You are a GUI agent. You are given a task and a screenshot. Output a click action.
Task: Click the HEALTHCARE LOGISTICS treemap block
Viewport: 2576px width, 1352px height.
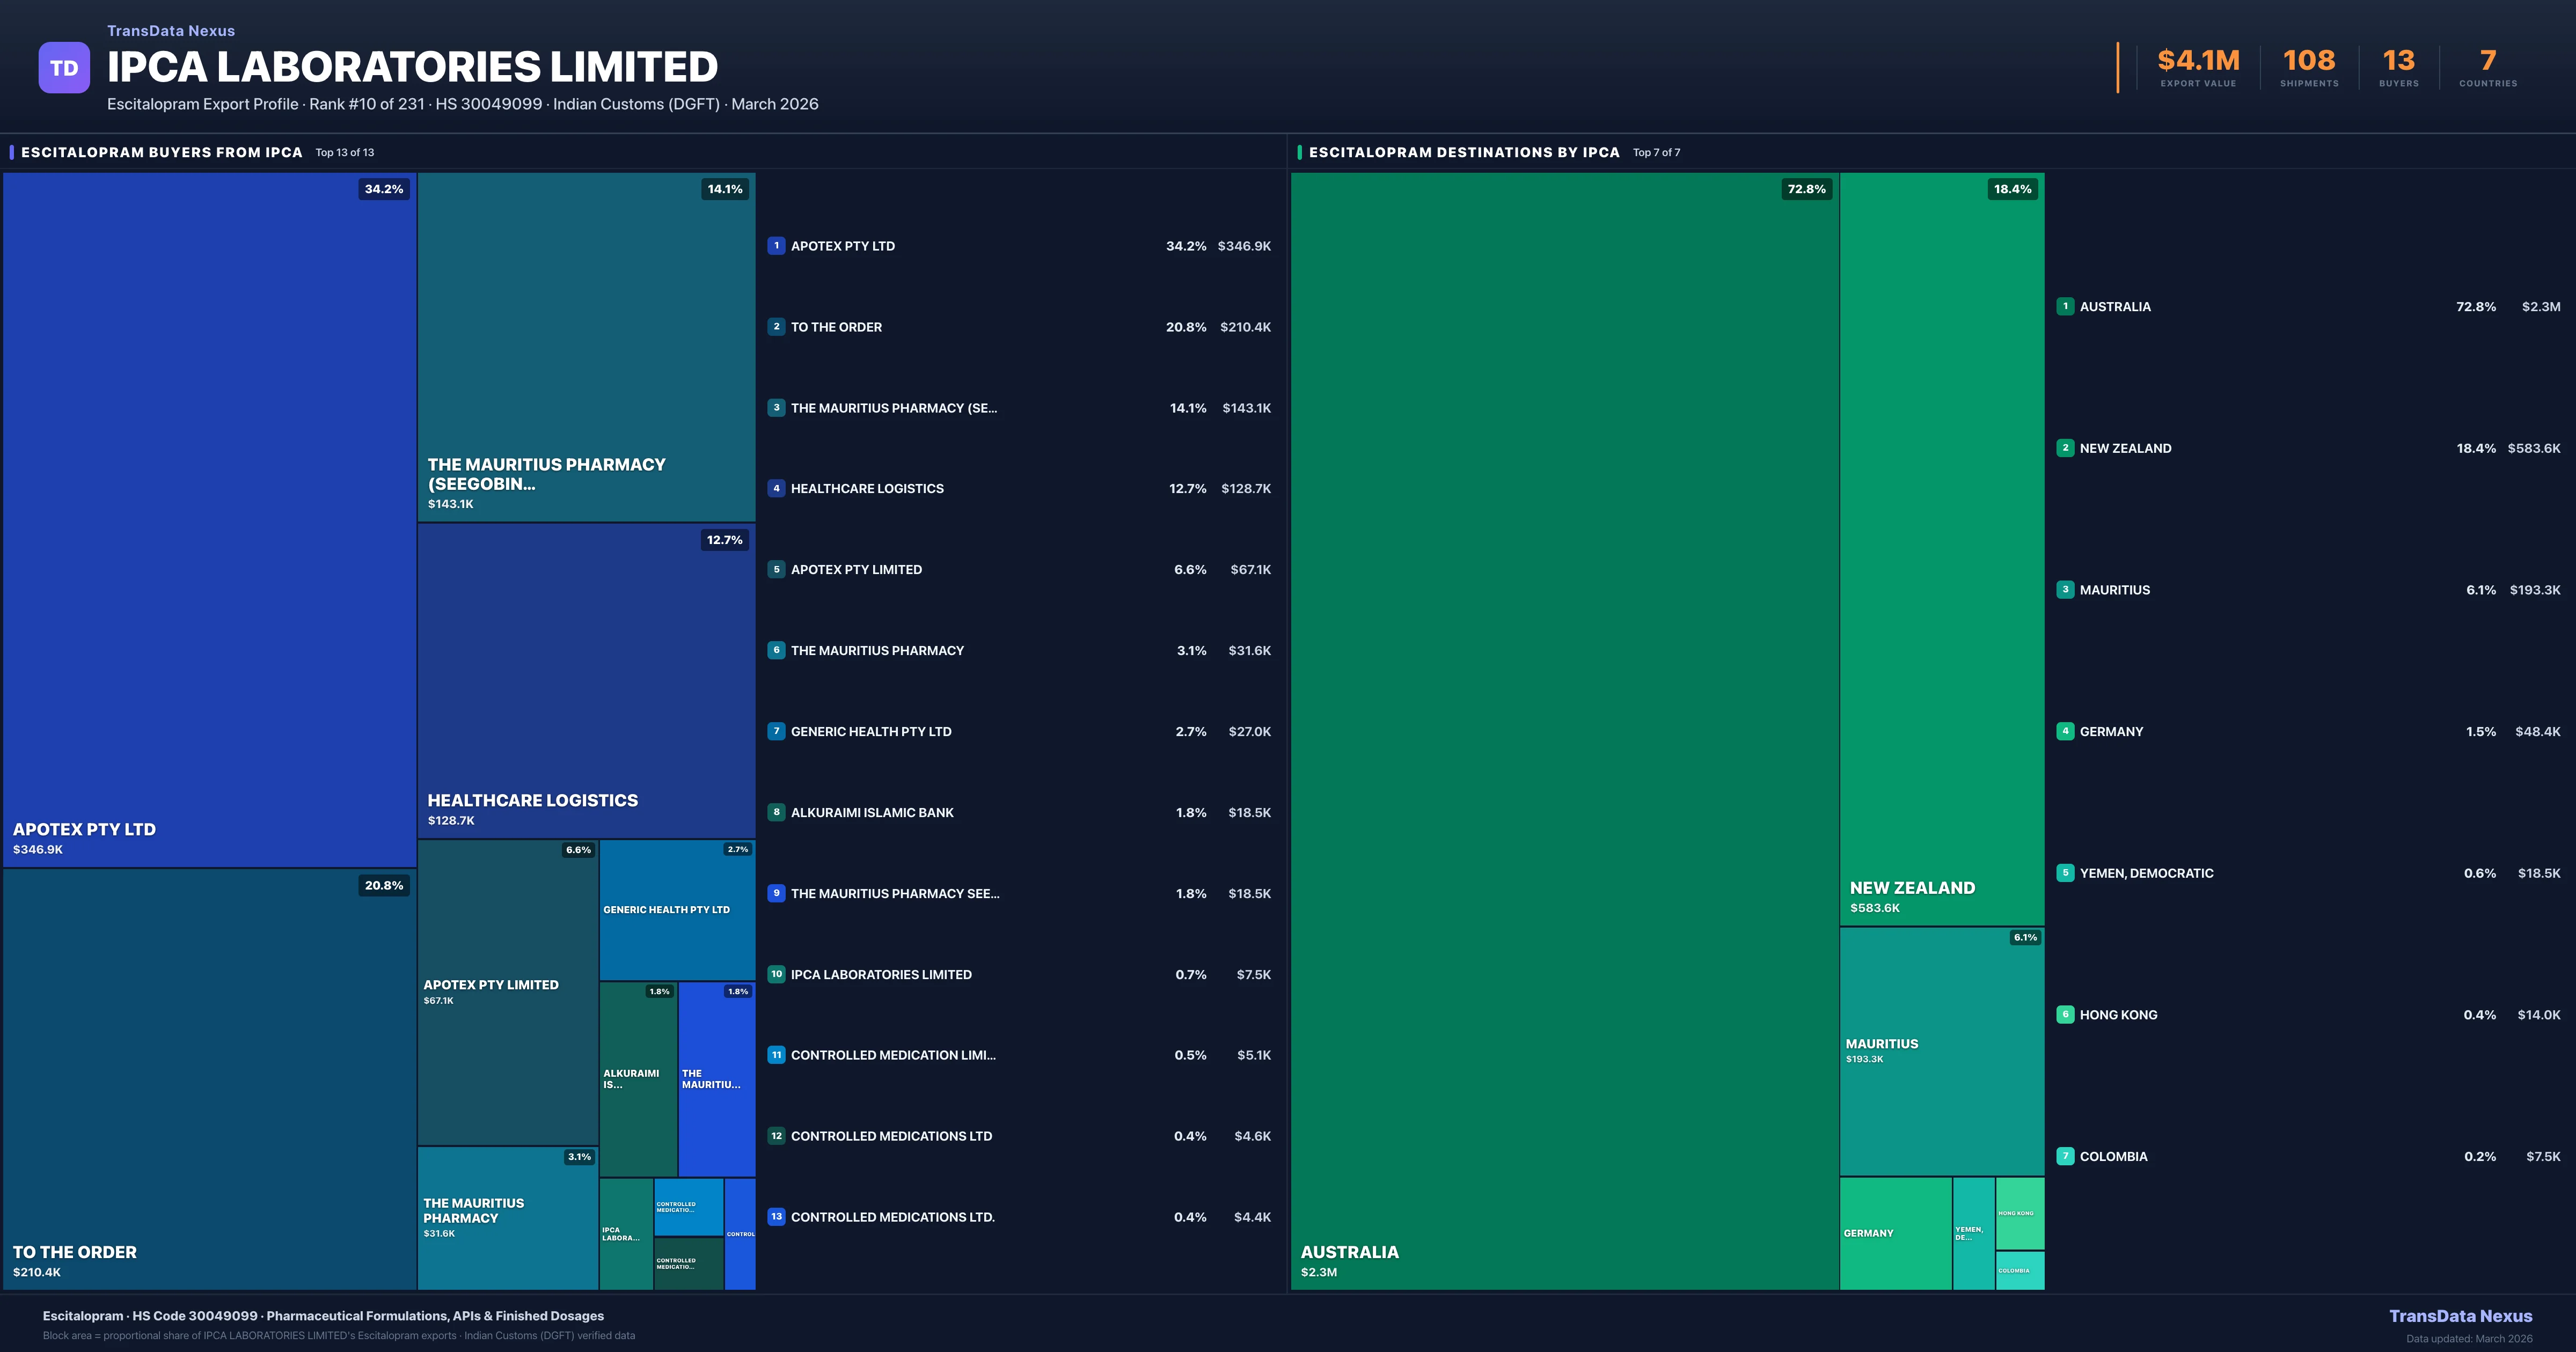[x=586, y=680]
